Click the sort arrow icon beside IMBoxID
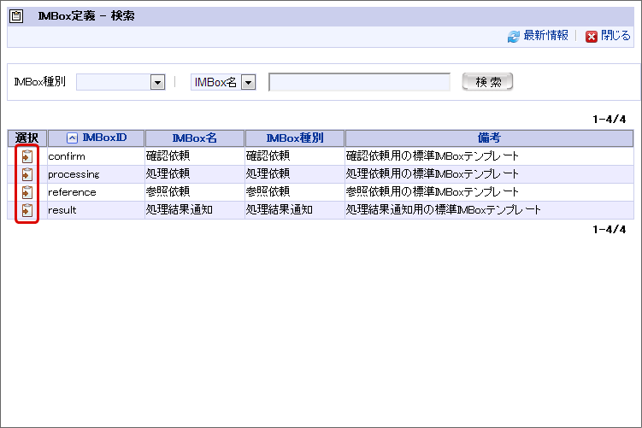642x428 pixels. click(72, 138)
